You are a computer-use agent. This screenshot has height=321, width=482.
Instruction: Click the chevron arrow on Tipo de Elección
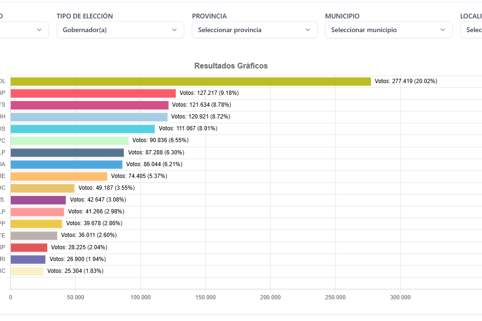tap(175, 30)
